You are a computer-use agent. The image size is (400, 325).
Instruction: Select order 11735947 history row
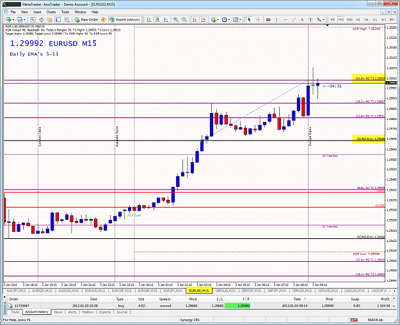click(x=200, y=306)
